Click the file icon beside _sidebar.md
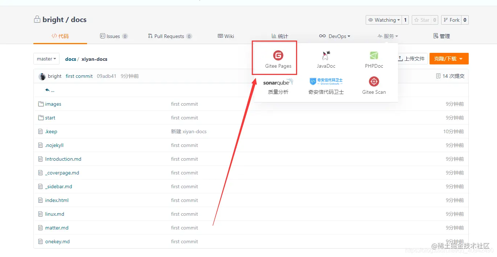The width and height of the screenshot is (497, 257). 41,186
